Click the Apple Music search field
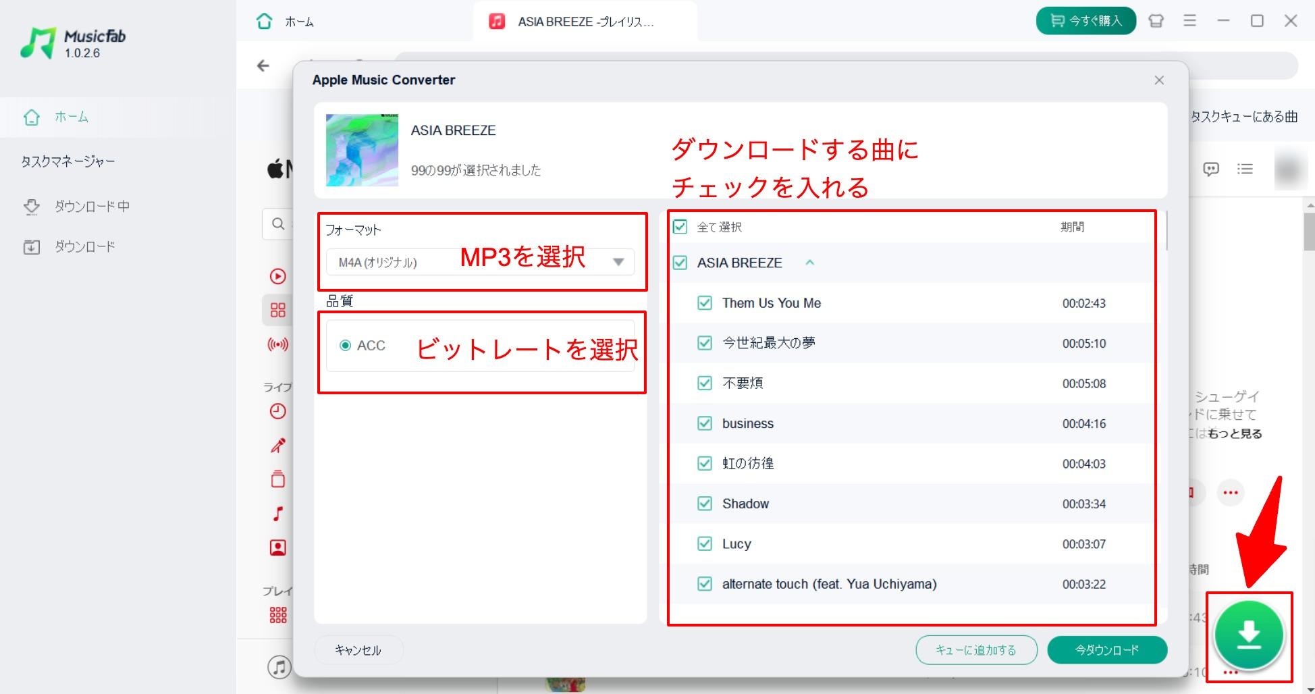Viewport: 1315px width, 694px height. coord(278,223)
